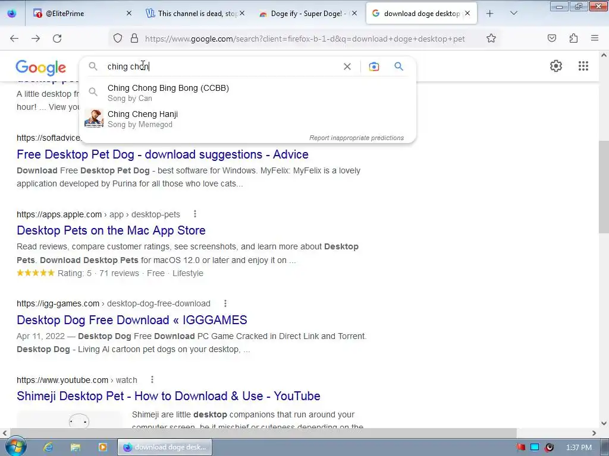
Task: List all tabs dropdown arrow
Action: (x=513, y=13)
